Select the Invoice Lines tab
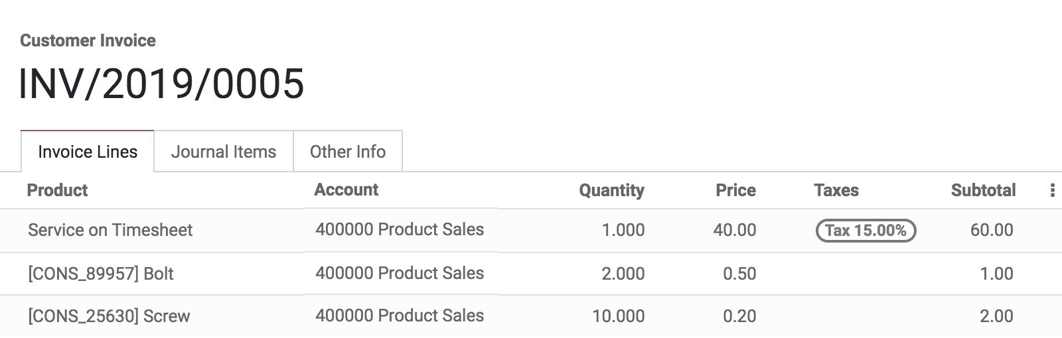The image size is (1062, 338). click(x=88, y=152)
